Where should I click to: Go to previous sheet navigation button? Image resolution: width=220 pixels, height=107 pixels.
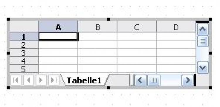click(x=28, y=80)
